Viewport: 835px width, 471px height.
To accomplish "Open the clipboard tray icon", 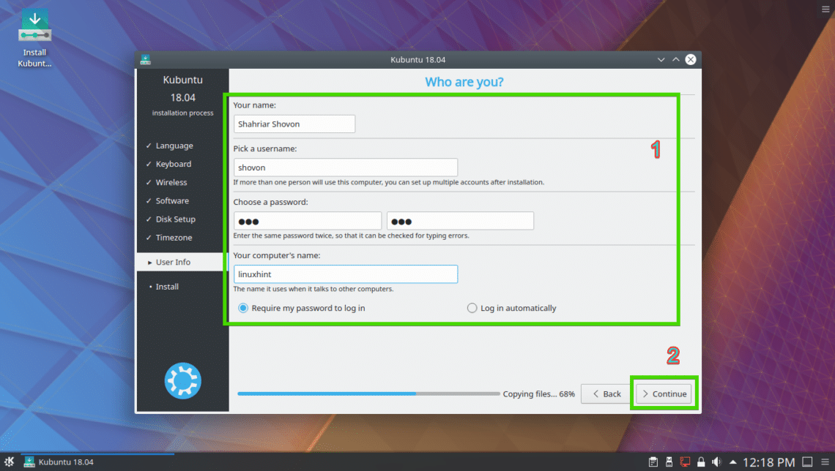I will [653, 462].
